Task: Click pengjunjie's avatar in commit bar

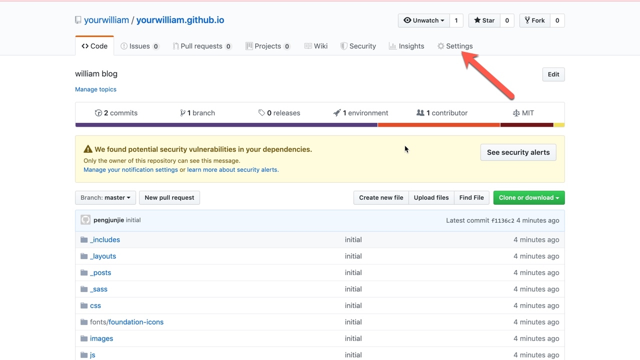Action: click(x=85, y=220)
